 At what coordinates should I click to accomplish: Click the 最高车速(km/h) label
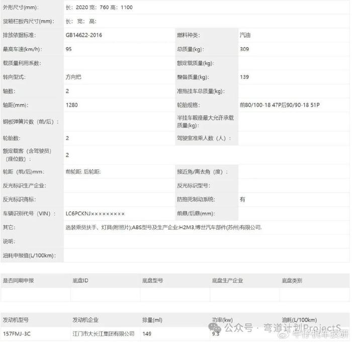[22, 49]
